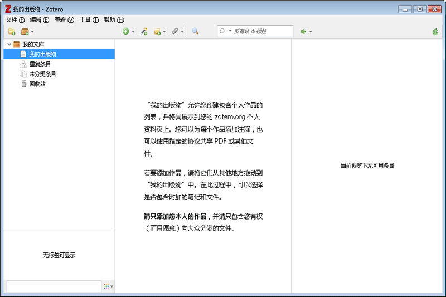Click the 重复条目 duplicate items icon

[23, 64]
